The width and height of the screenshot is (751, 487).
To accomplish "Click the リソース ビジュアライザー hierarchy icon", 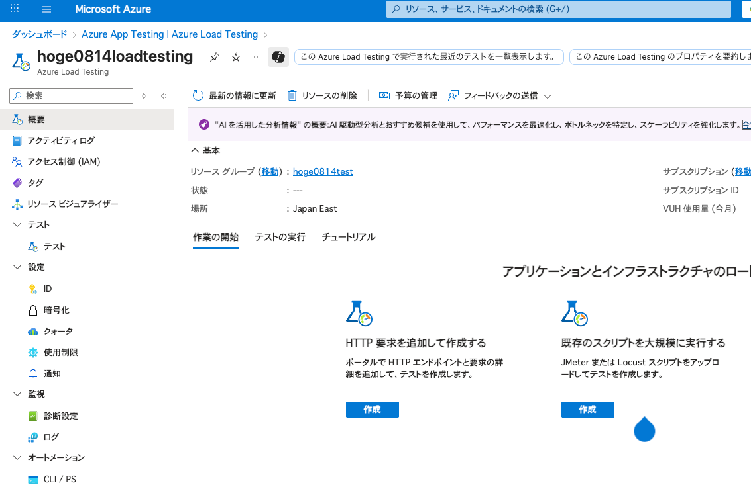I will tap(17, 204).
